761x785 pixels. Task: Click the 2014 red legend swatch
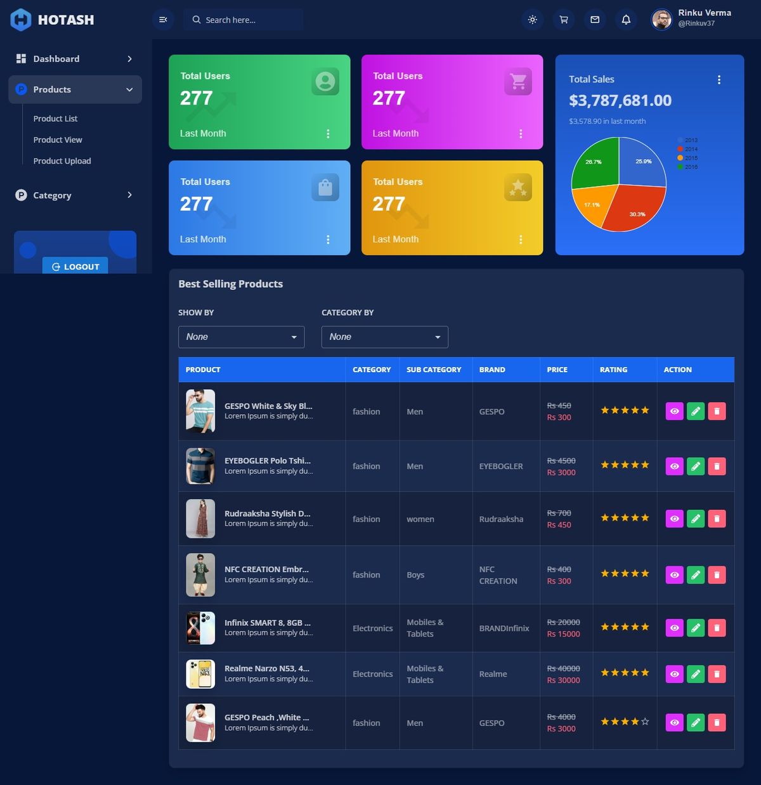pos(680,149)
